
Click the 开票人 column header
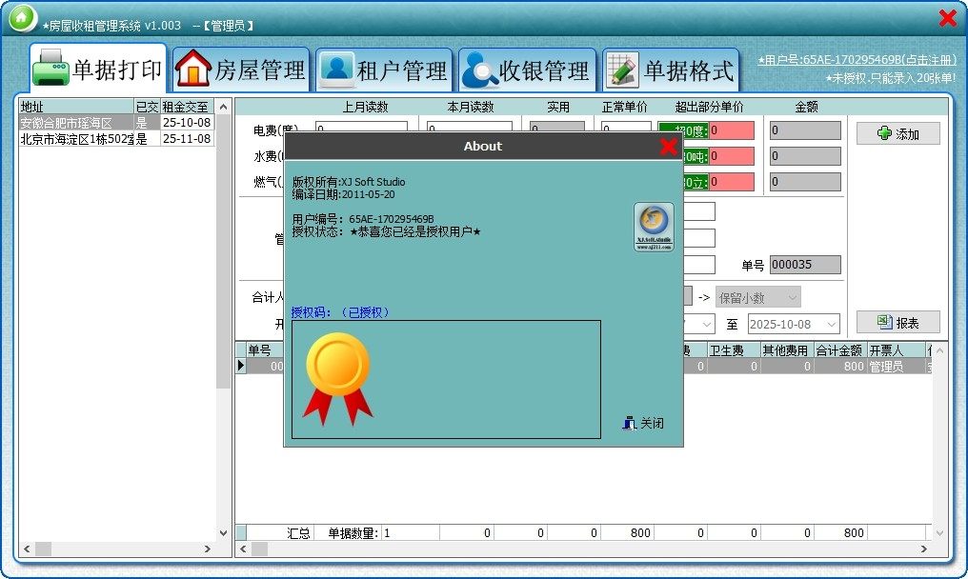(x=896, y=350)
